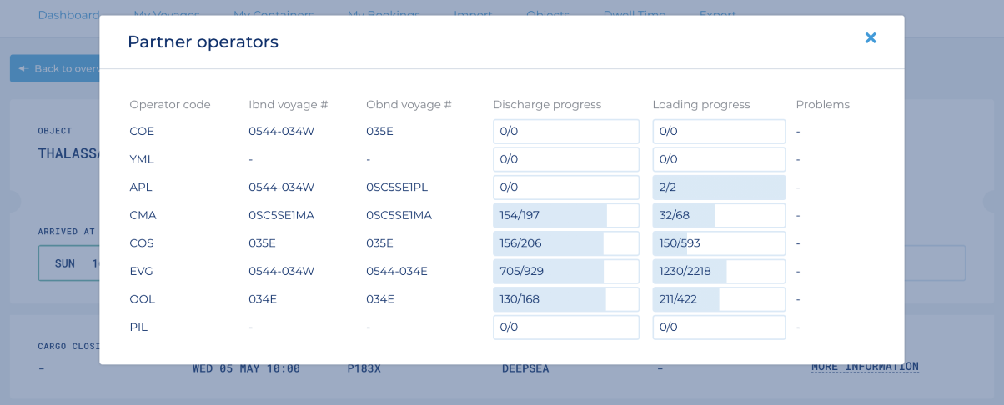Click YML loading progress 0/0
Screen dimensions: 1004x405
719,159
